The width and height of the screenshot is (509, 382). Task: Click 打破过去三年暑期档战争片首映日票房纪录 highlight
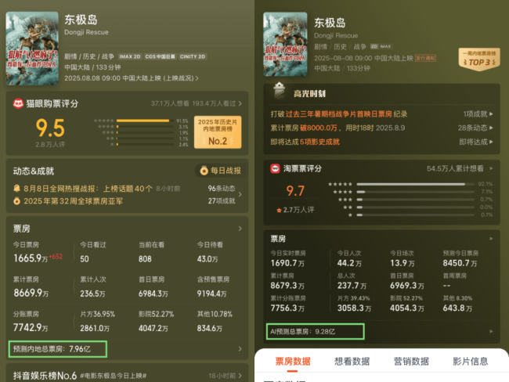tap(339, 114)
